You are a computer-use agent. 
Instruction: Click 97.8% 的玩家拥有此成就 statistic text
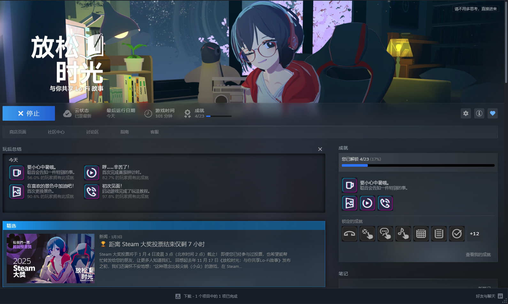click(x=126, y=197)
